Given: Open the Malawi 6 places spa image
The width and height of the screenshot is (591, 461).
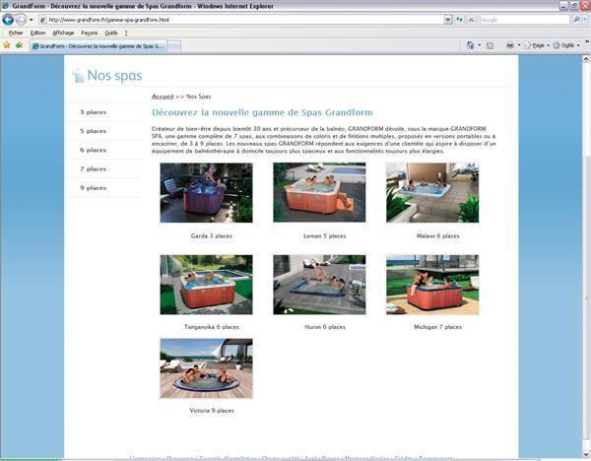Looking at the screenshot, I should tap(432, 193).
